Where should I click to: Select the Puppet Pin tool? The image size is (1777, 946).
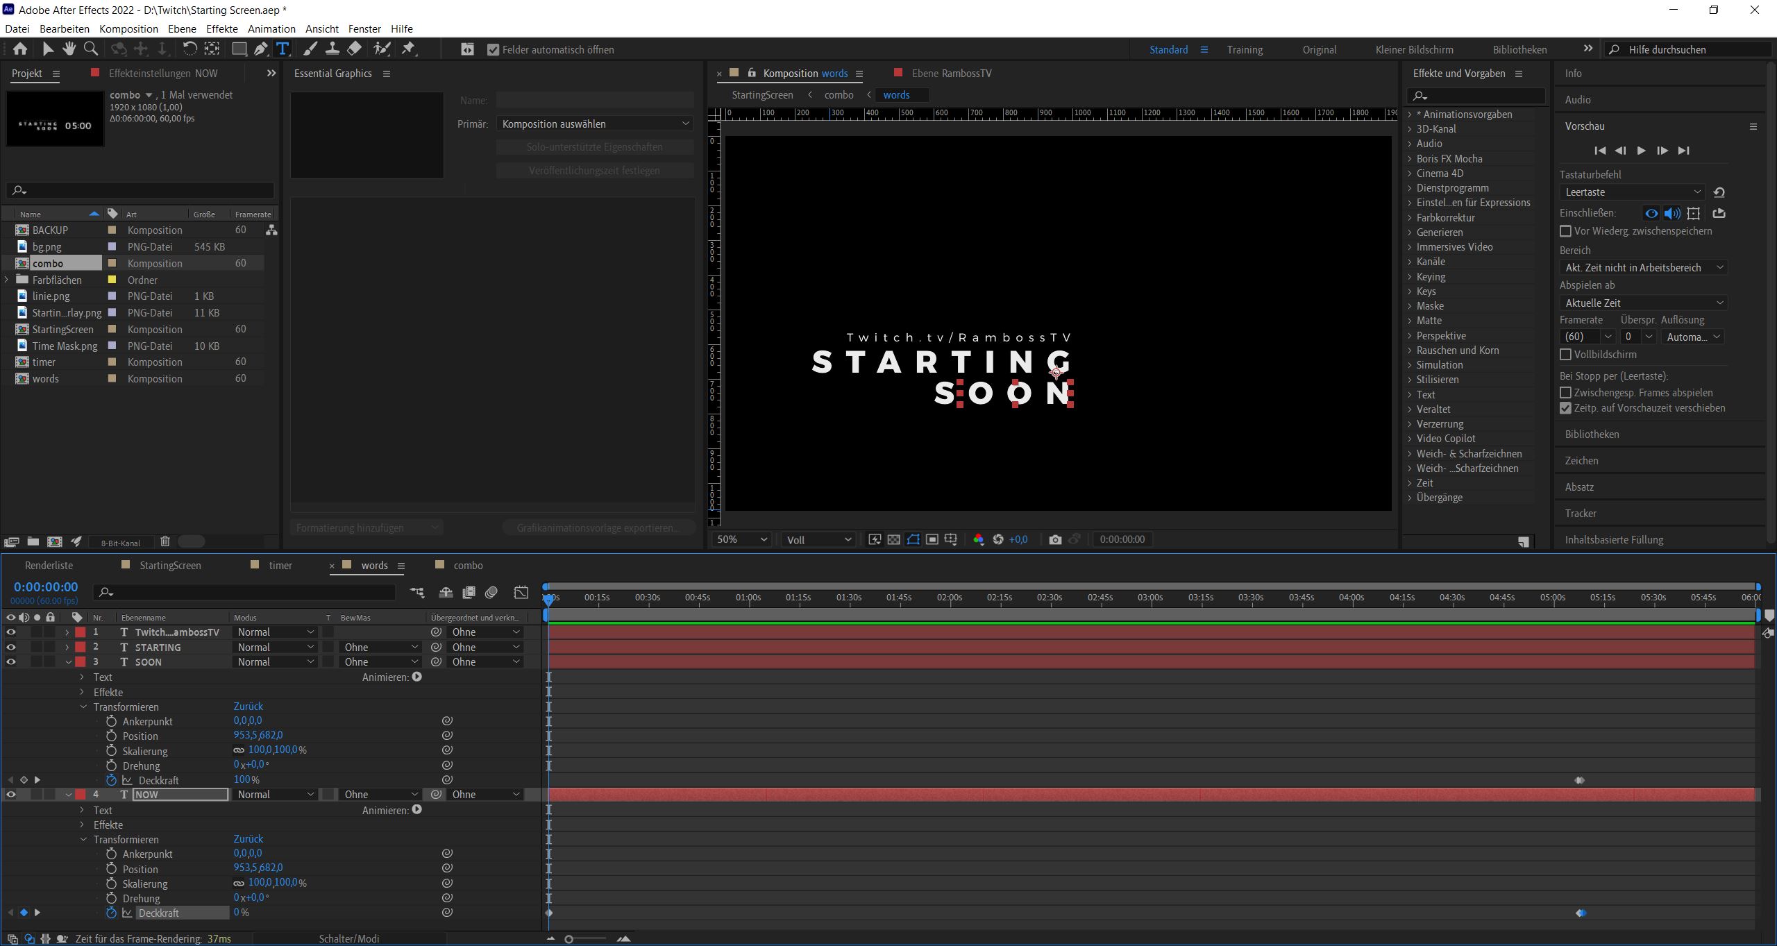pos(409,49)
